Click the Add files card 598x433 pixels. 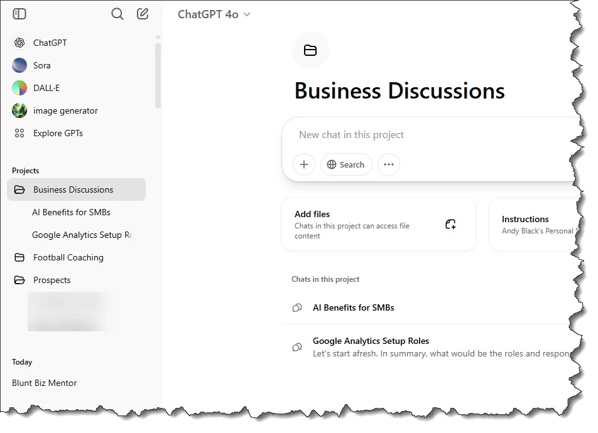point(379,225)
